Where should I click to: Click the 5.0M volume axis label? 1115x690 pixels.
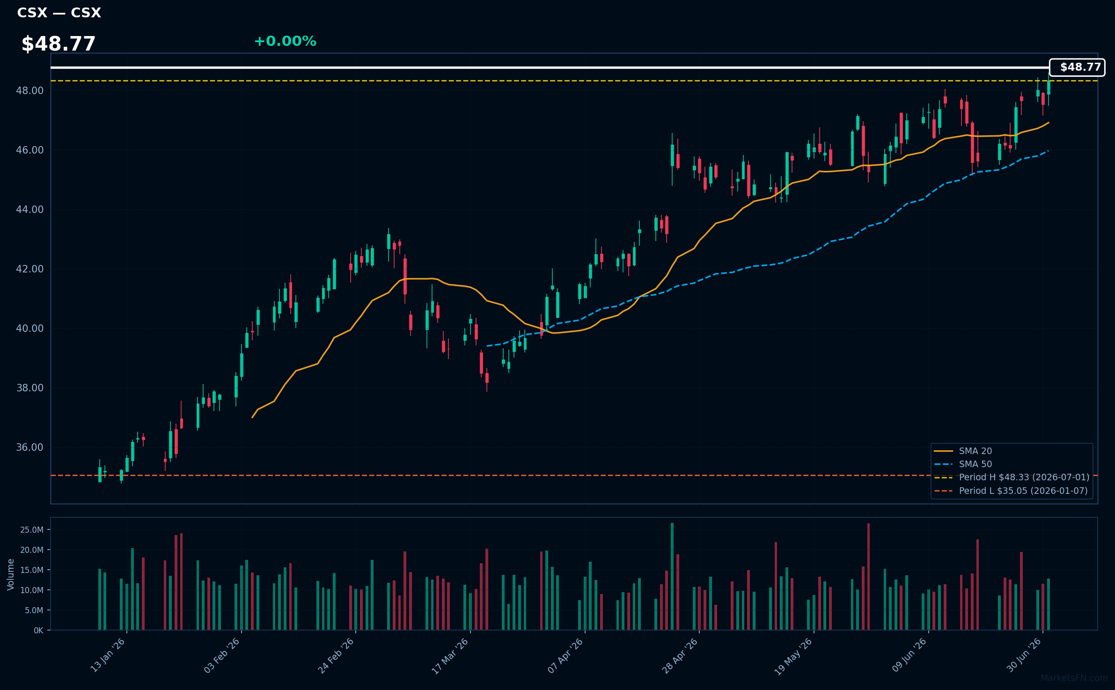[34, 610]
